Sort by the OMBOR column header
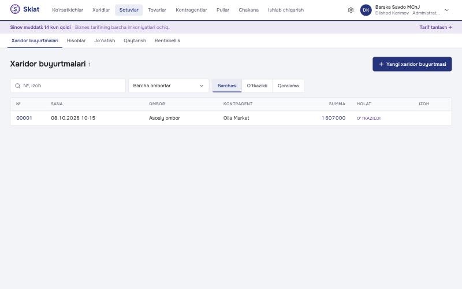Image resolution: width=462 pixels, height=289 pixels. (157, 104)
